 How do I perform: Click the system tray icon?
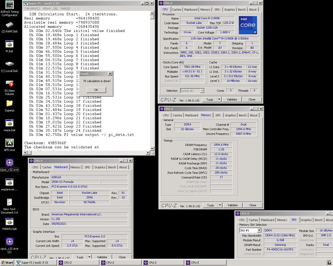[x=329, y=263]
